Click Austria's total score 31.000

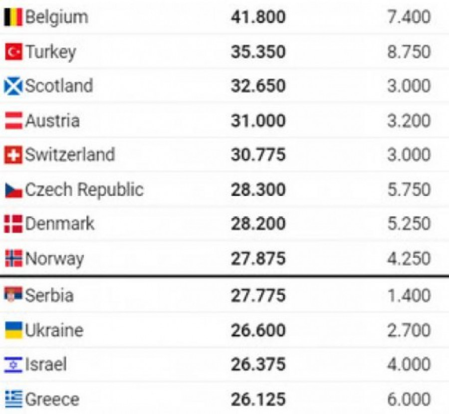coord(258,121)
